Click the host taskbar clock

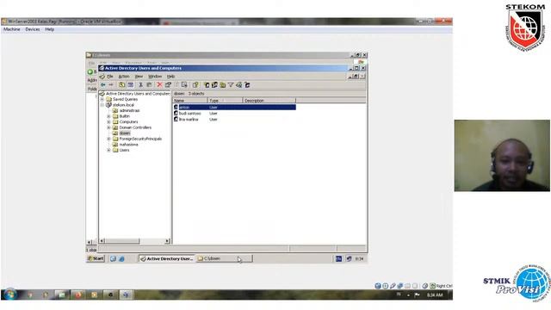(x=435, y=295)
